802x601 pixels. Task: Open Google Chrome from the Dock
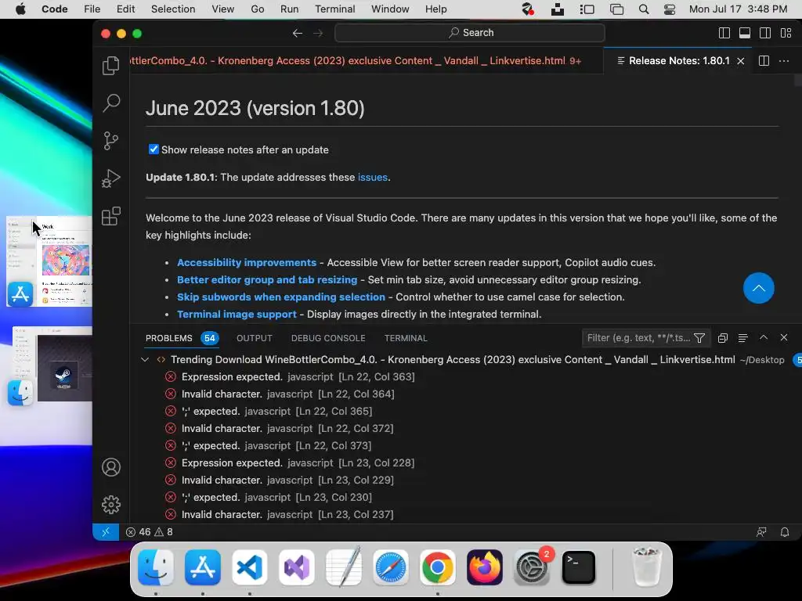(x=437, y=567)
